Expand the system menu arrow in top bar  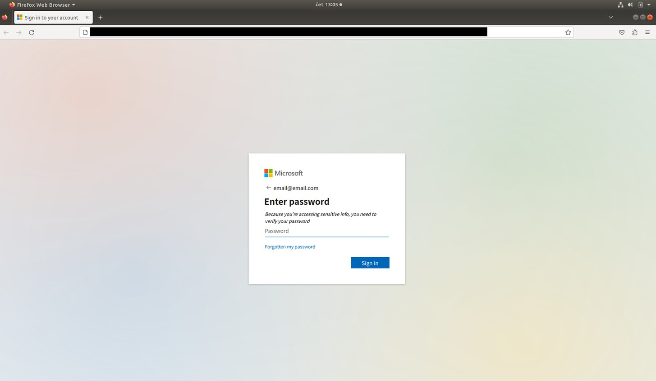649,4
